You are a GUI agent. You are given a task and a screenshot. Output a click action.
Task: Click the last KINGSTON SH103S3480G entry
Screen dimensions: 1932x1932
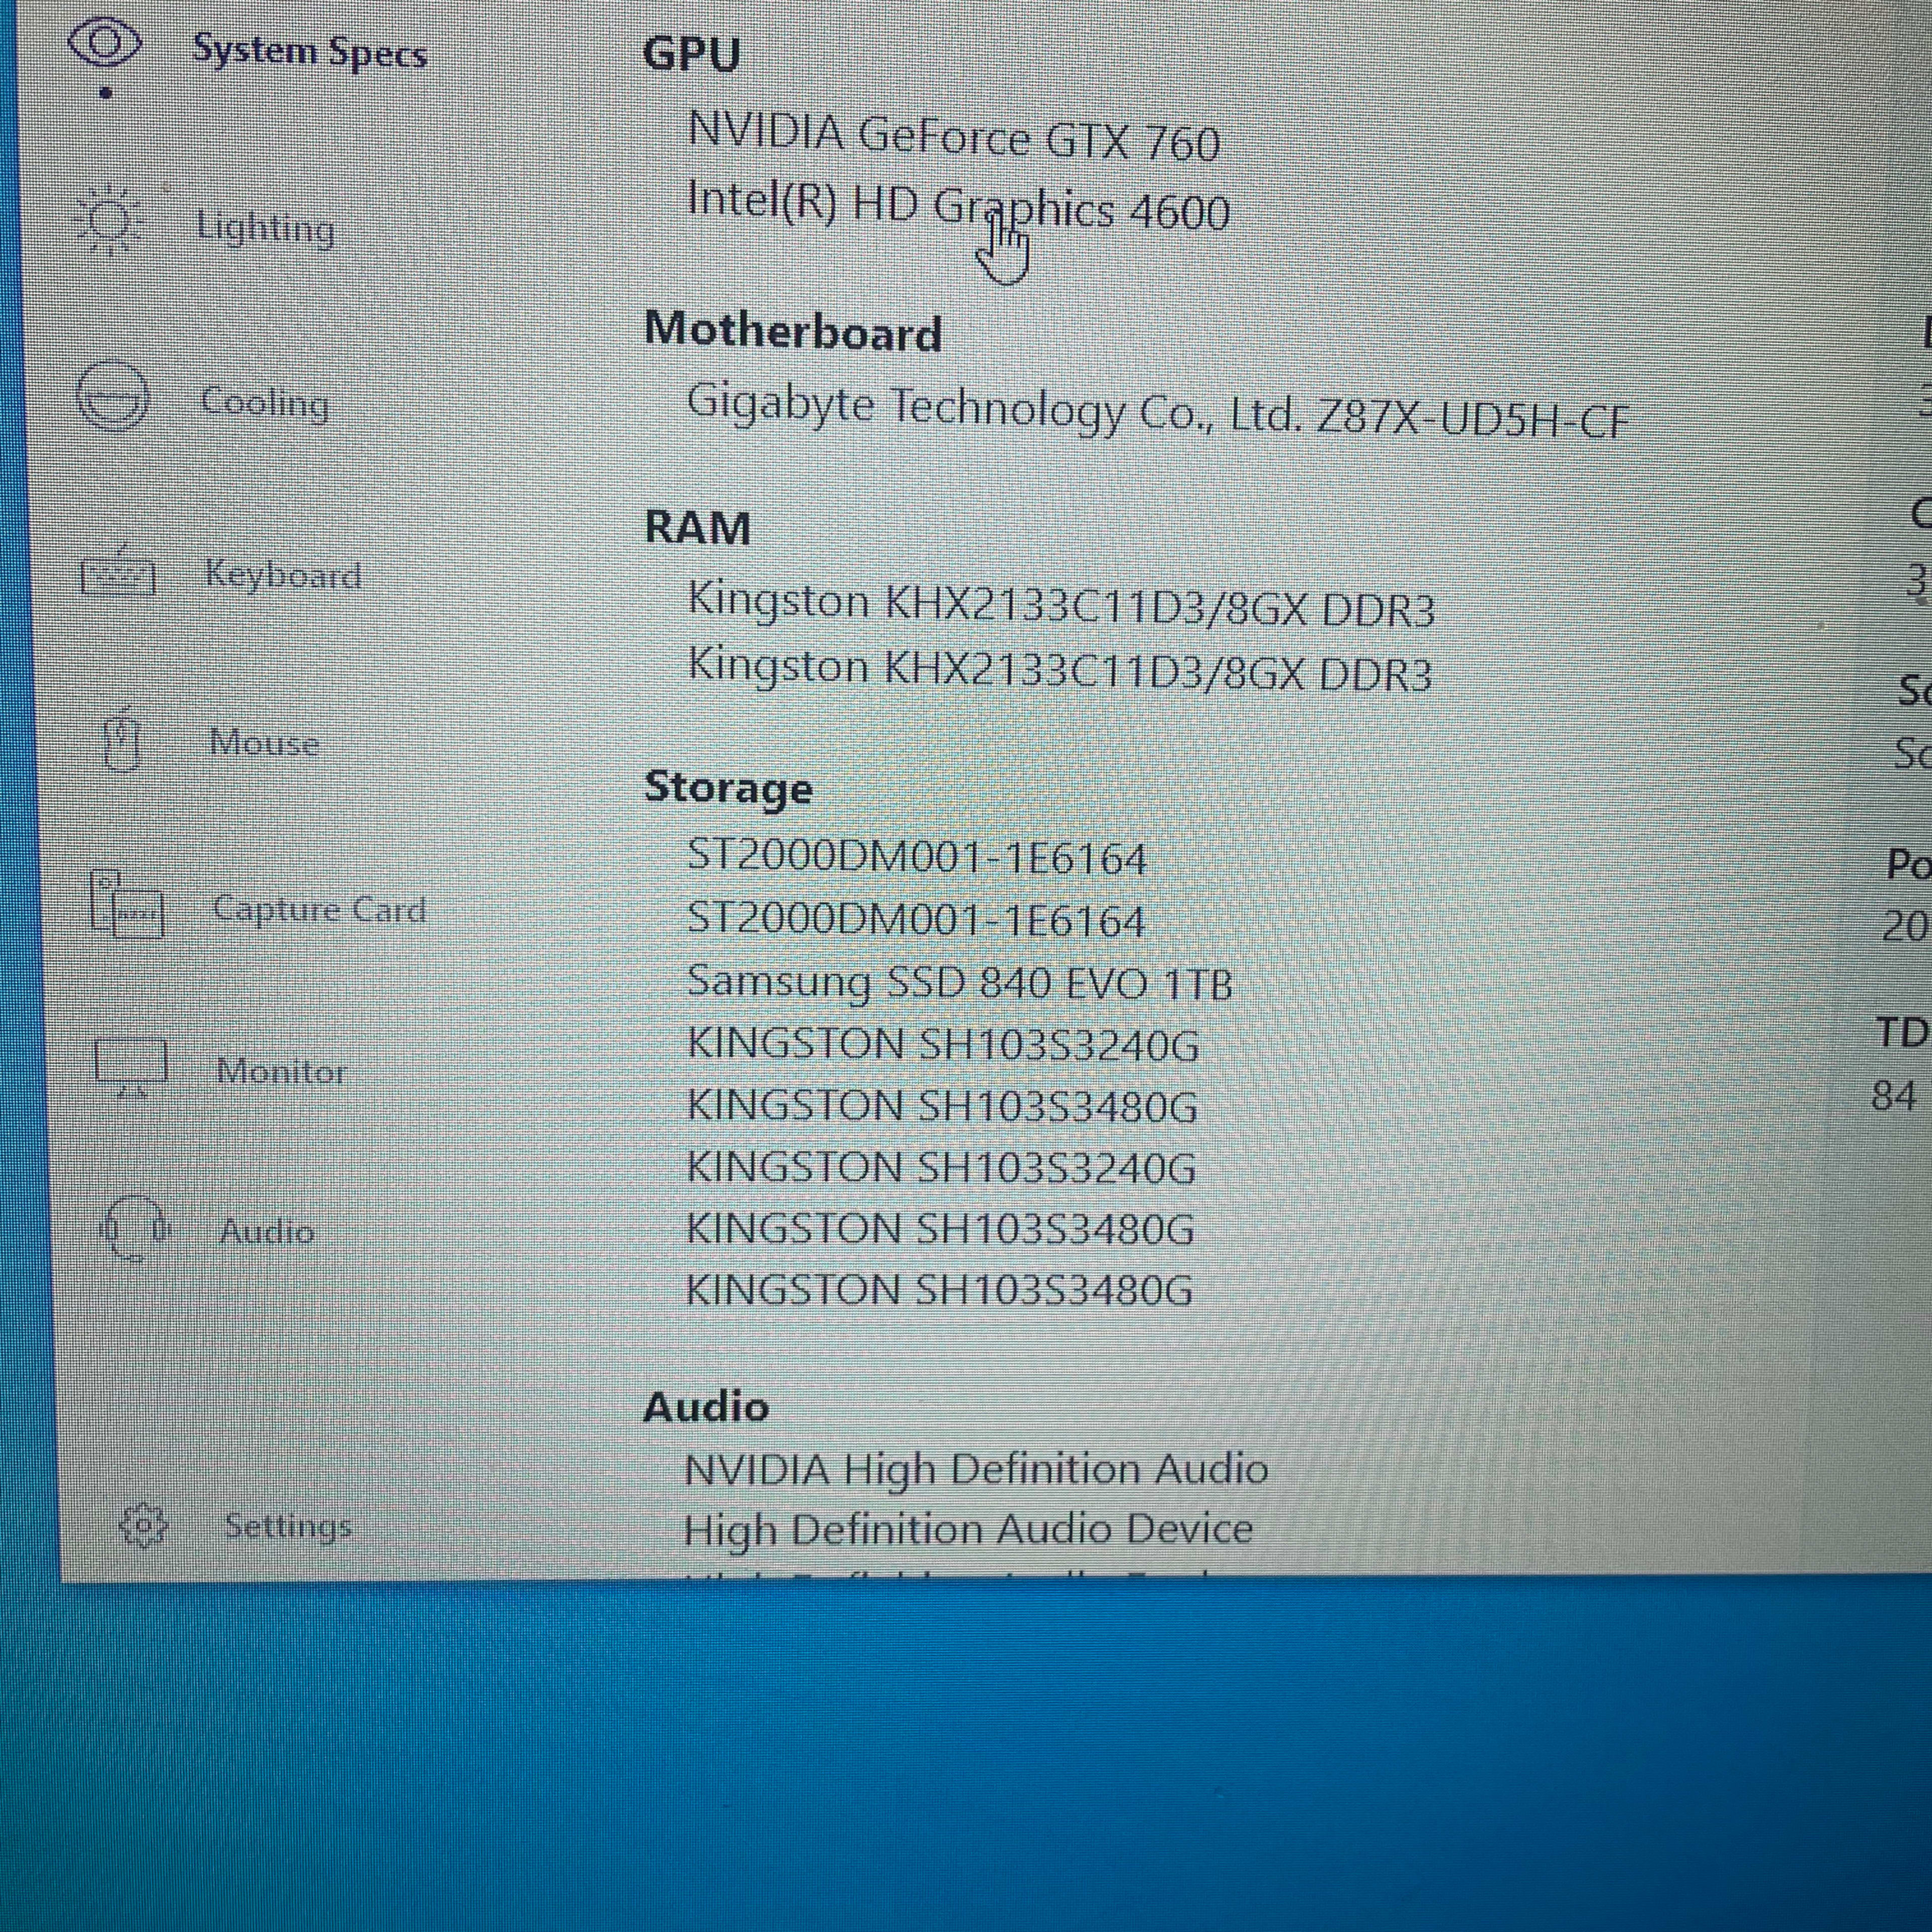click(x=939, y=1289)
